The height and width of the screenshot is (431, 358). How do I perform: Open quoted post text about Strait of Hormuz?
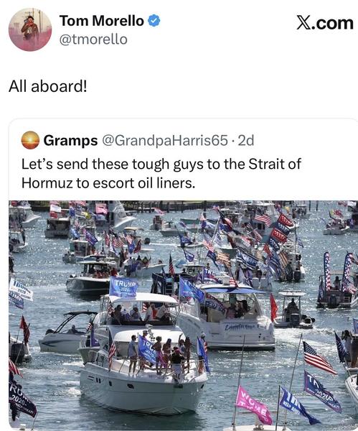[x=161, y=173]
